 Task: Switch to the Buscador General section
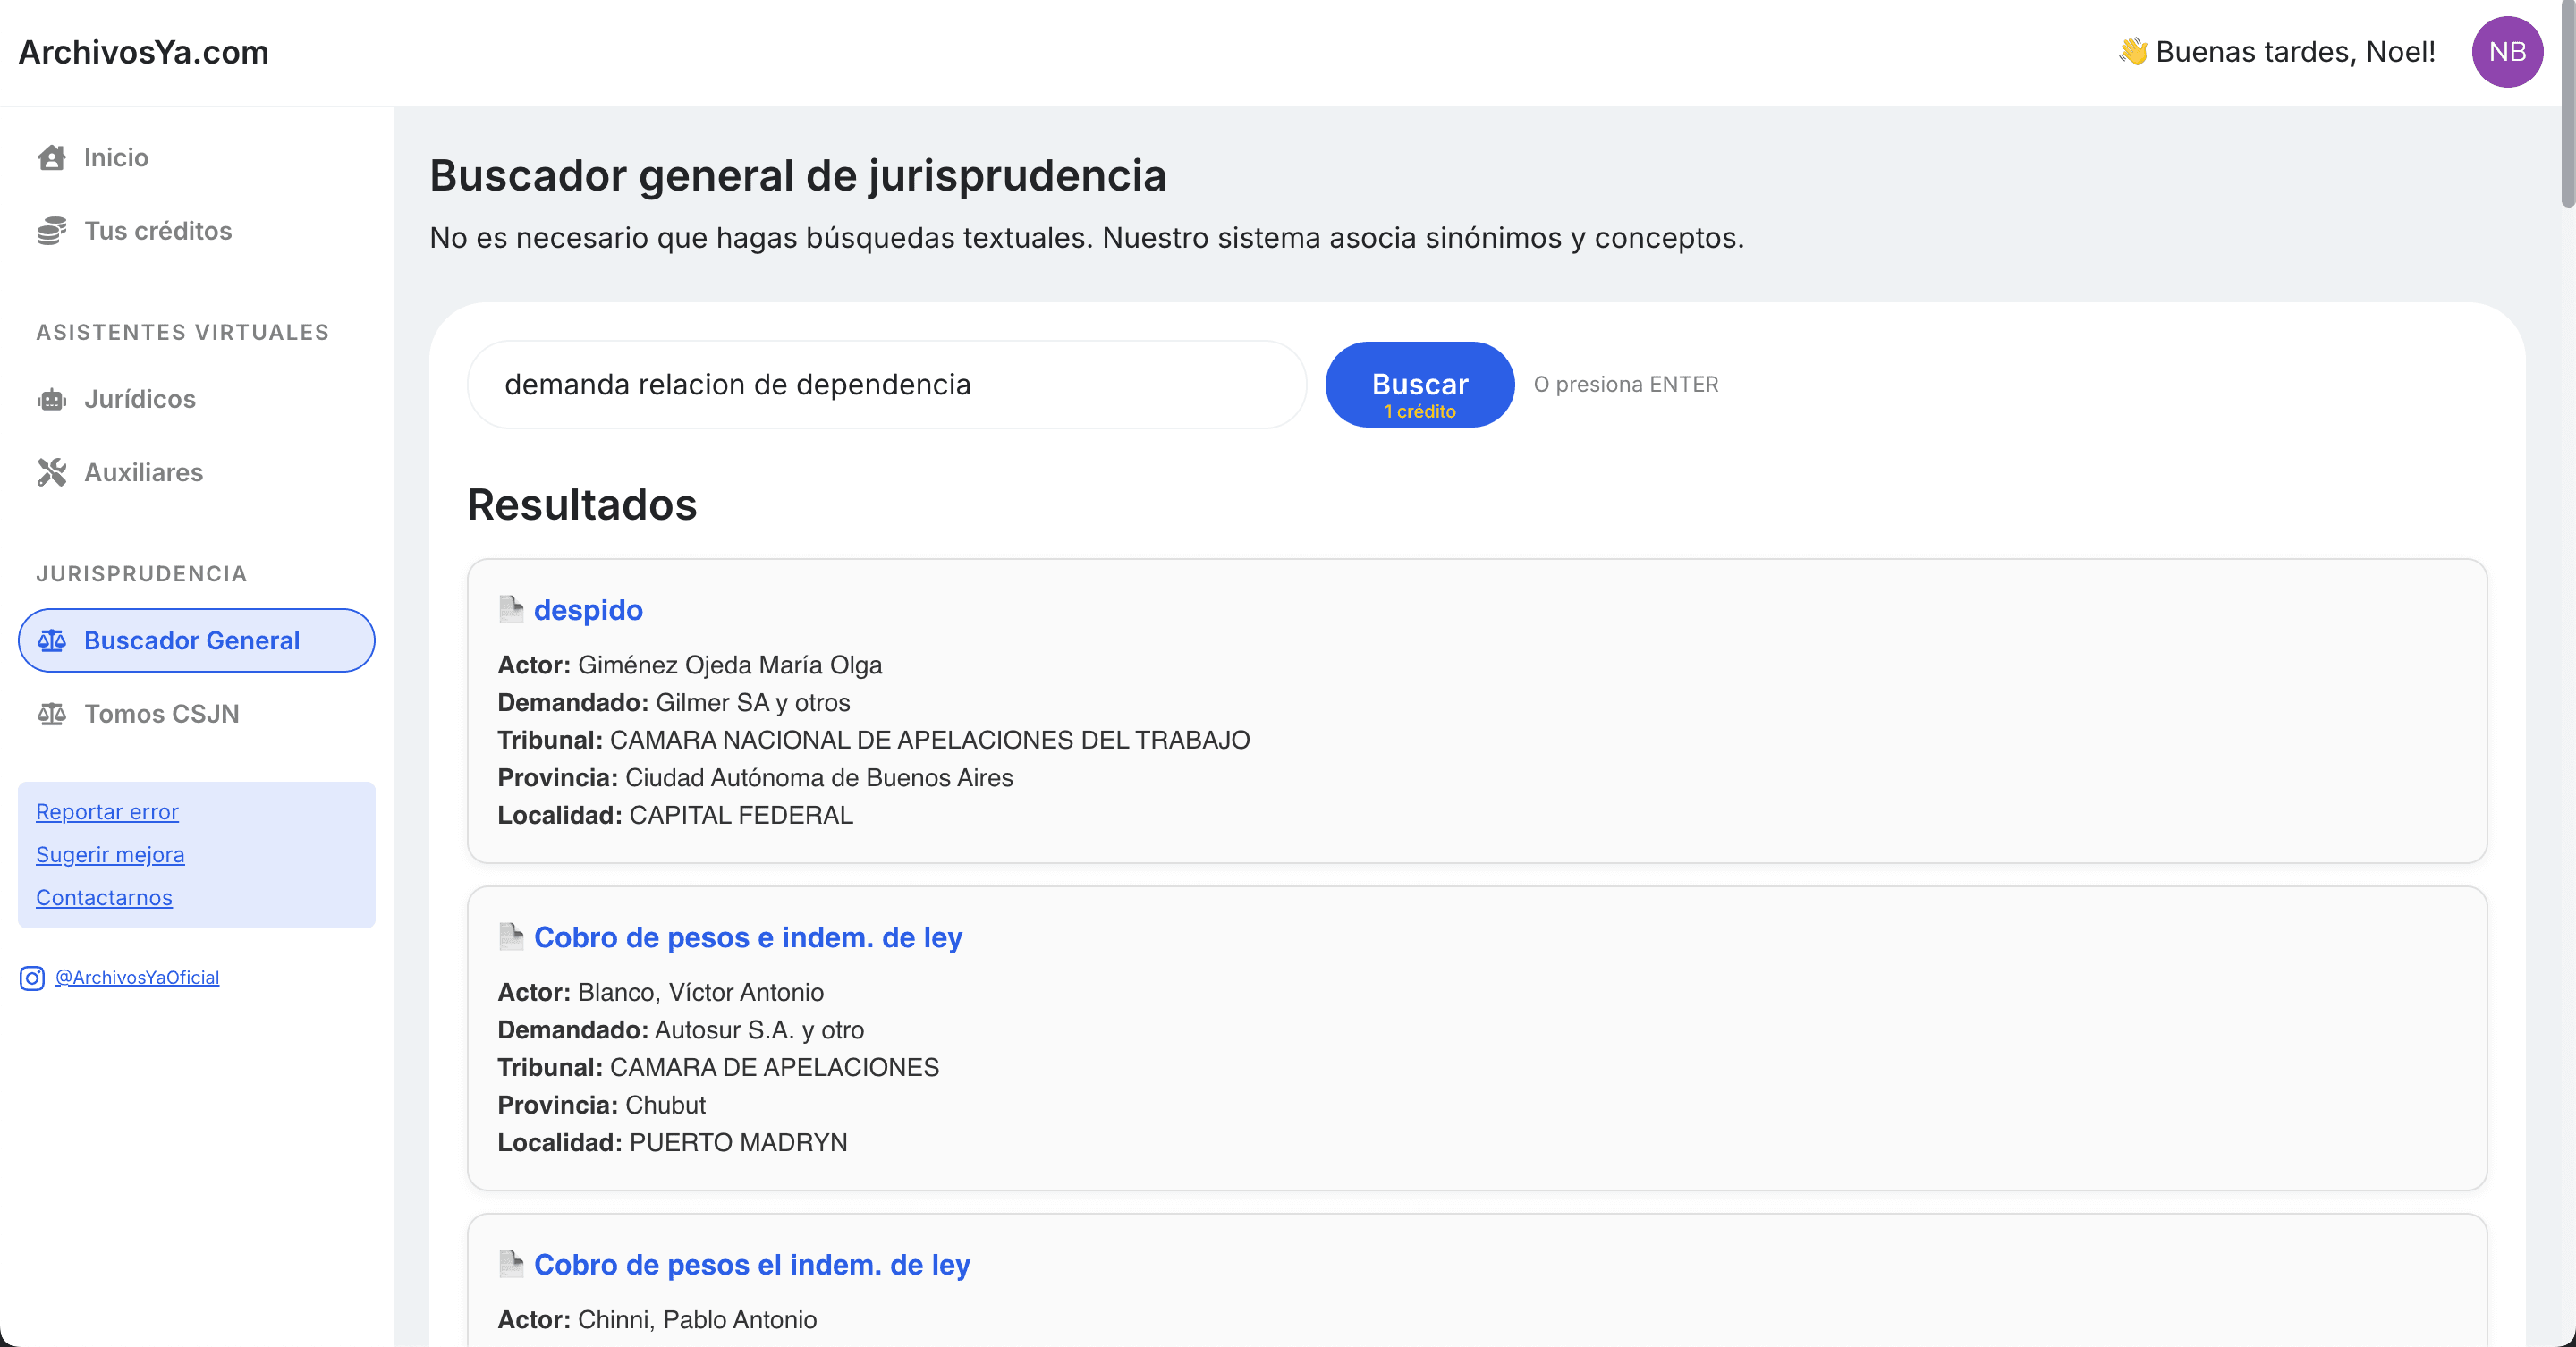pos(192,640)
